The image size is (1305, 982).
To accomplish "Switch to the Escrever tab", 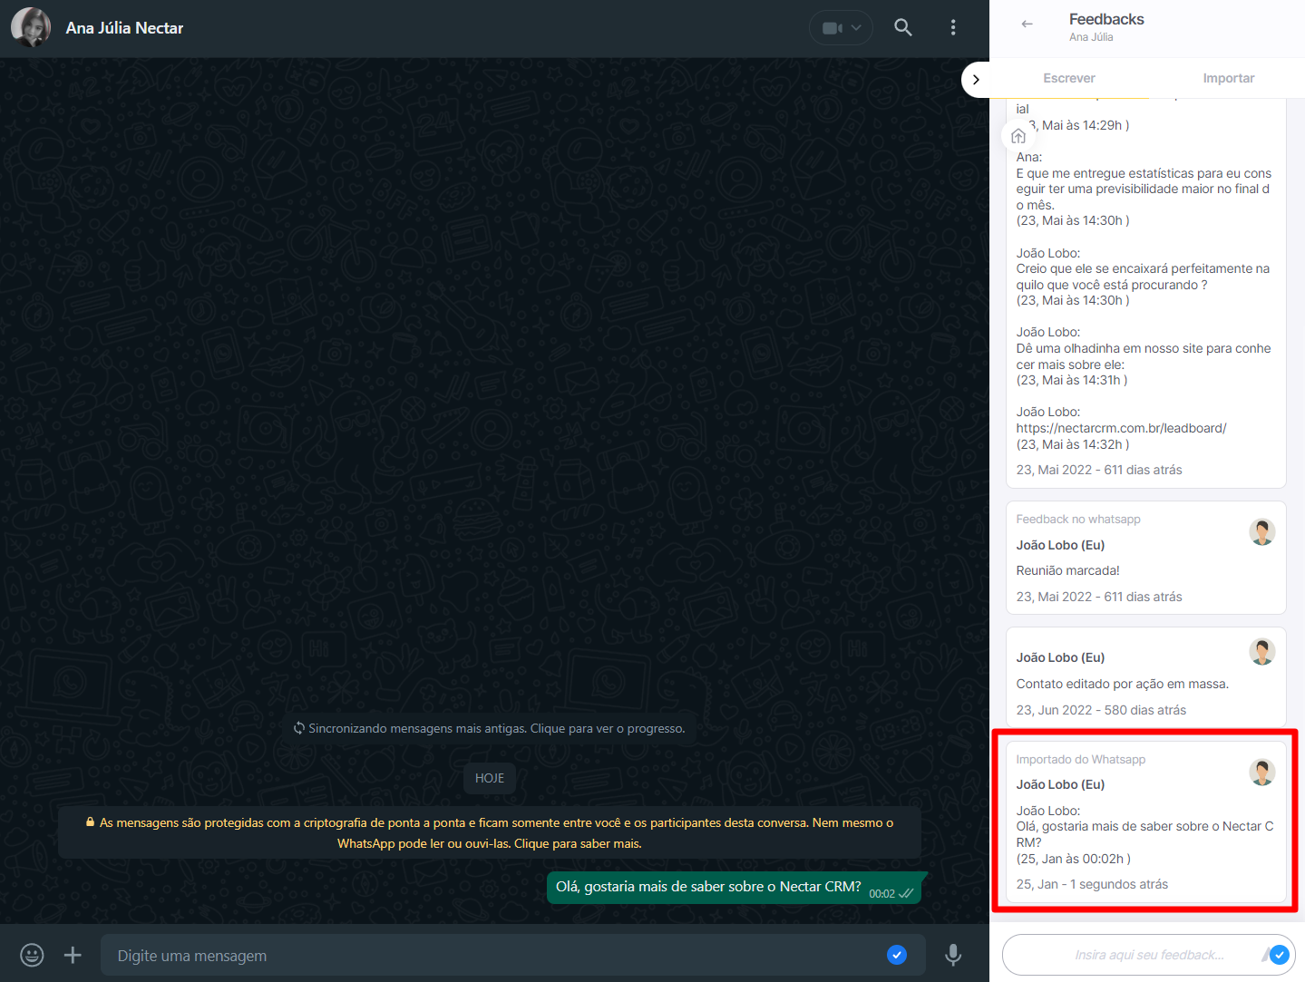I will click(1069, 78).
